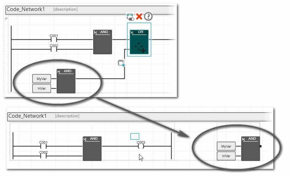The width and height of the screenshot is (290, 176).
Task: Click InVar variable in the lower right network
Action: pyautogui.click(x=226, y=156)
